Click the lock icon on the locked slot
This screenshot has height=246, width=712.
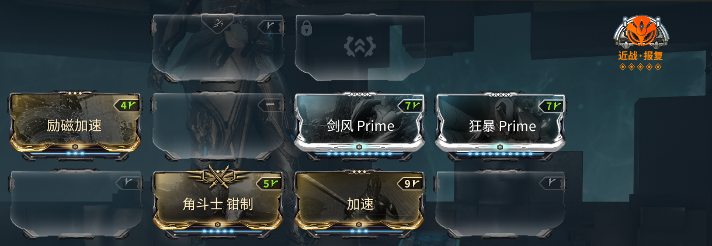[305, 26]
